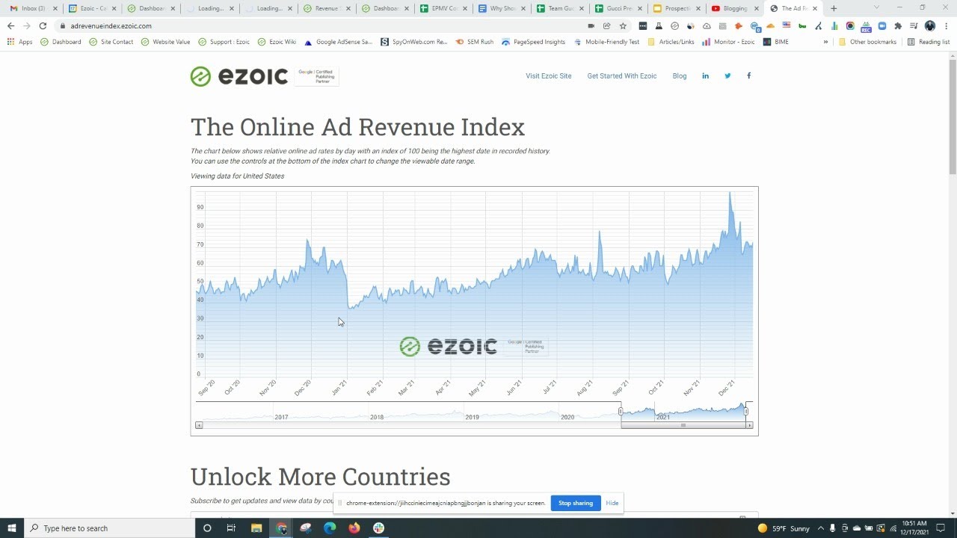Switch to the Why Sho document tab
The width and height of the screenshot is (957, 538).
click(x=501, y=8)
